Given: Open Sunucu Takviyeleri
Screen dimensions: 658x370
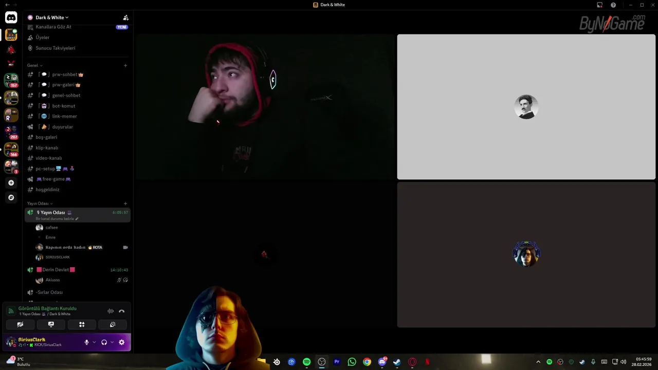Looking at the screenshot, I should pos(77,48).
